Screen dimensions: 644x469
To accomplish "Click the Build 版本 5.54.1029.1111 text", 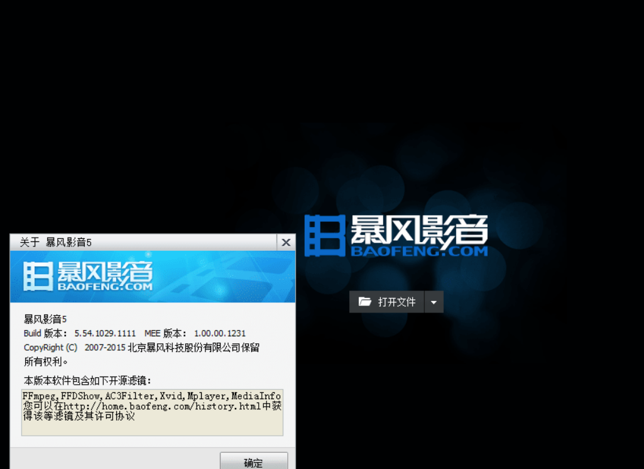I will (80, 333).
